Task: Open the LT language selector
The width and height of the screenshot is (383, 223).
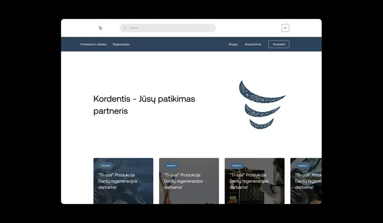Action: (285, 28)
